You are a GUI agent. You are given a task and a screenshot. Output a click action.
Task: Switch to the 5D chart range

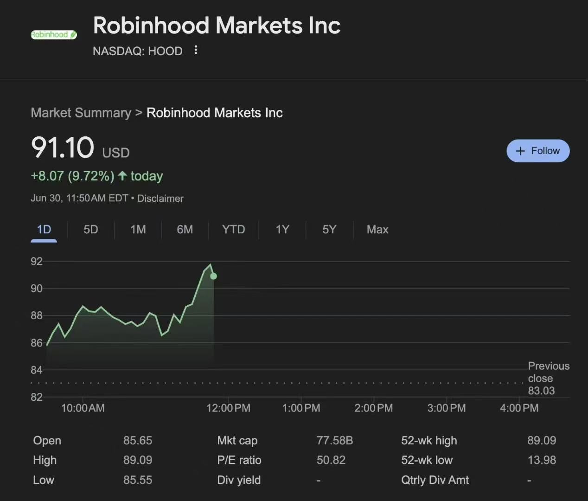click(91, 230)
